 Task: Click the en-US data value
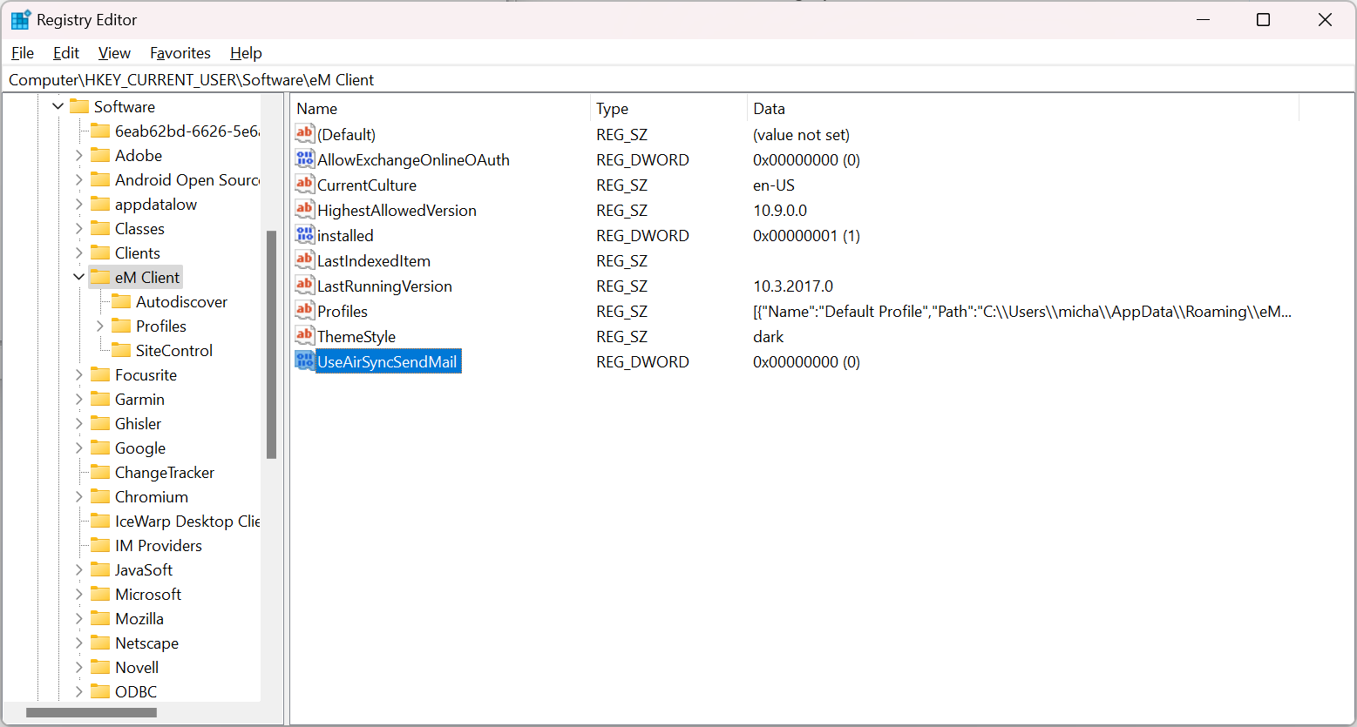point(774,185)
